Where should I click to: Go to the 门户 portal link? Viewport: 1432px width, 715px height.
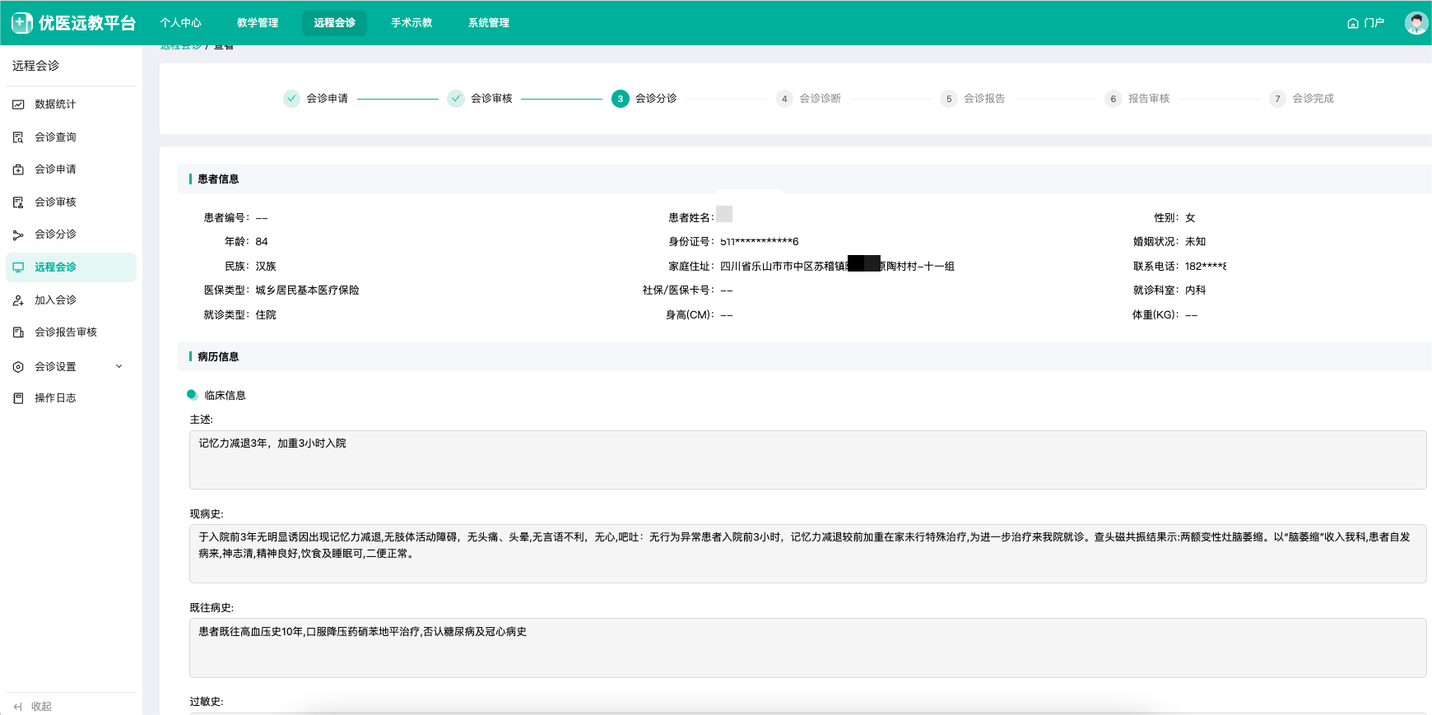(1365, 23)
